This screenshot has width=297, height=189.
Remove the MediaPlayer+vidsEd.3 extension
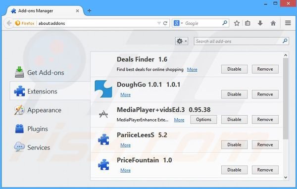pos(265,120)
